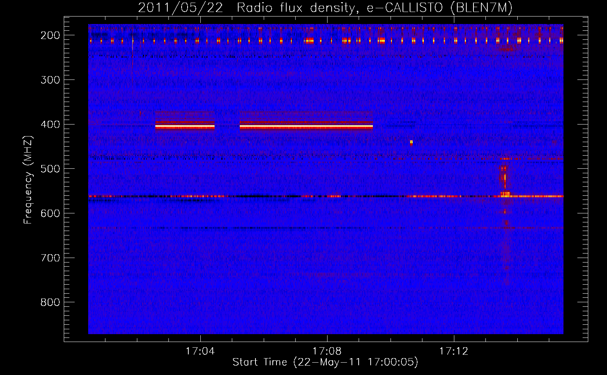Click the 700 frequency tick label
The height and width of the screenshot is (375, 607).
[x=50, y=258]
